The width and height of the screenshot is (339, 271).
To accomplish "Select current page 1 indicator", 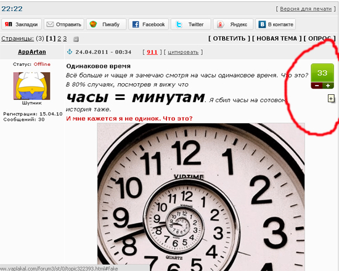I will (51, 38).
